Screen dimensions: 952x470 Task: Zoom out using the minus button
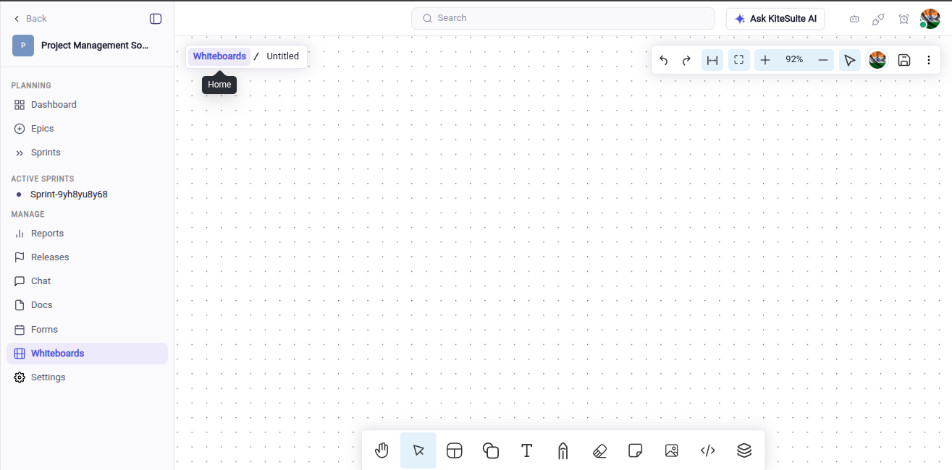pos(823,60)
